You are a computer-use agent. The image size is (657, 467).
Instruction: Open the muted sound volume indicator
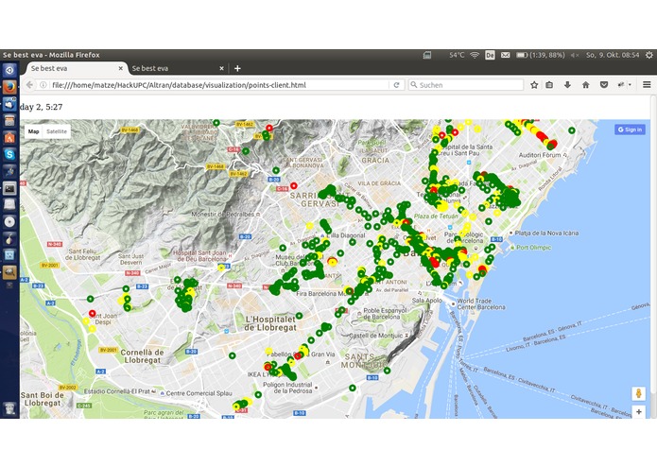click(575, 55)
